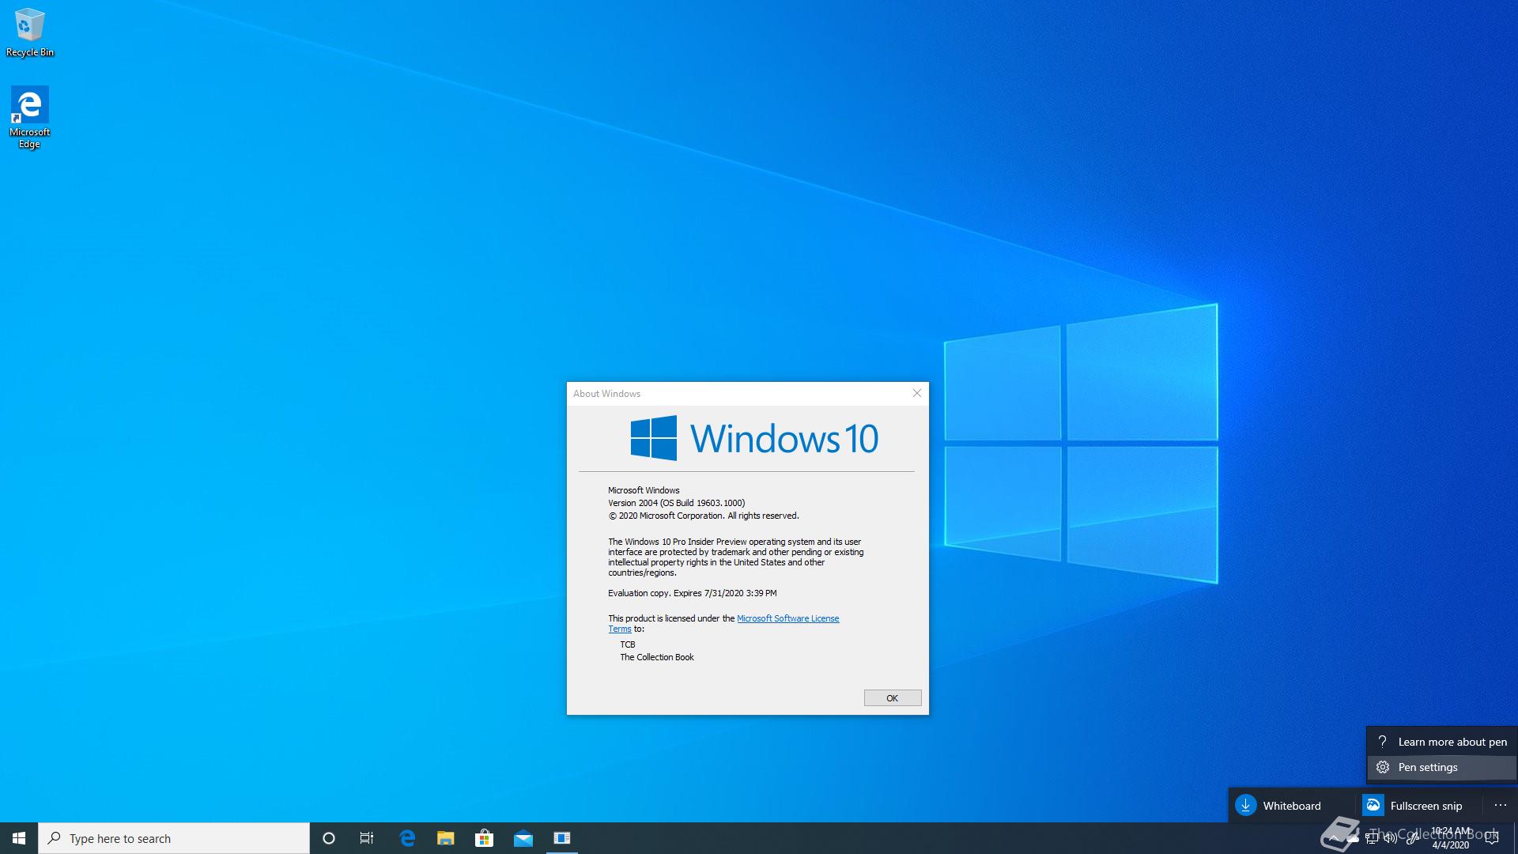The height and width of the screenshot is (854, 1518).
Task: Open Pen settings from the popup
Action: tap(1441, 767)
